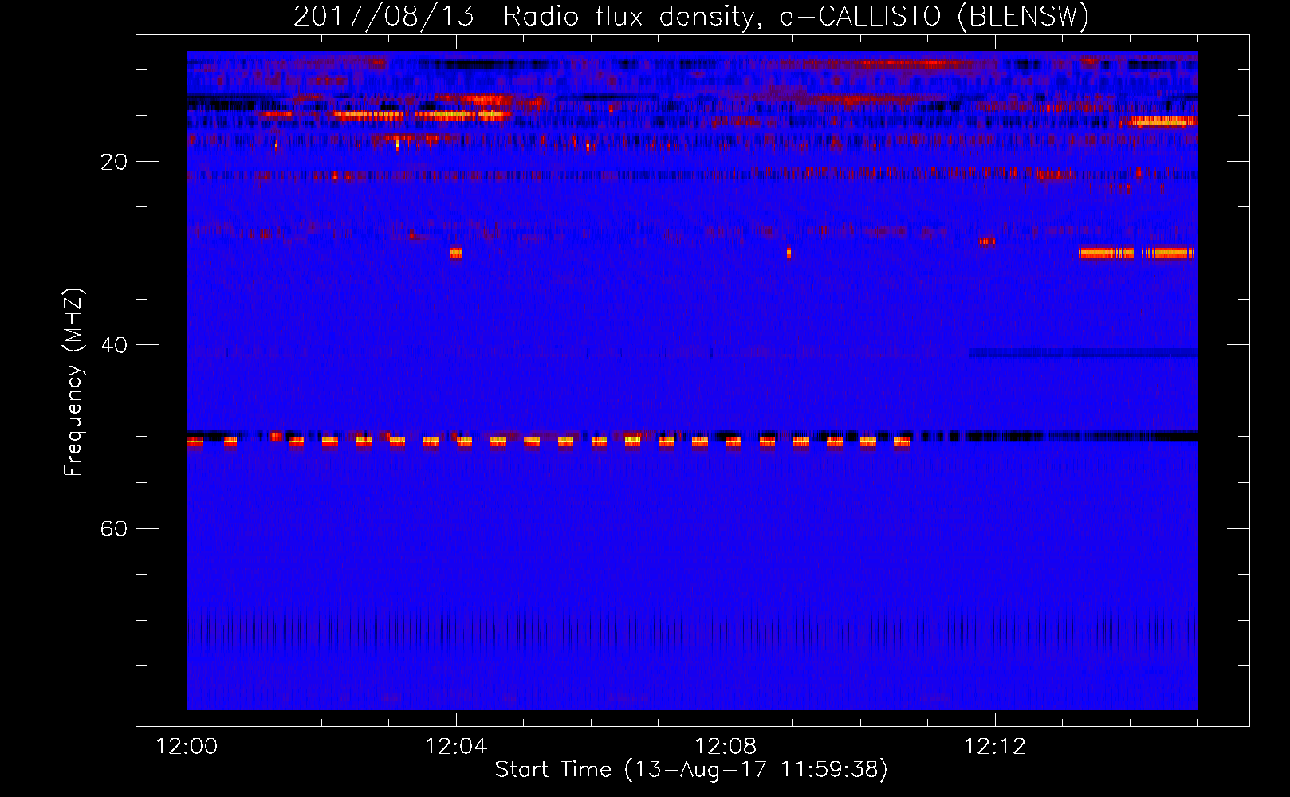The width and height of the screenshot is (1290, 797).
Task: Click the faint dark band near 41 MHz
Action: [x=1083, y=353]
